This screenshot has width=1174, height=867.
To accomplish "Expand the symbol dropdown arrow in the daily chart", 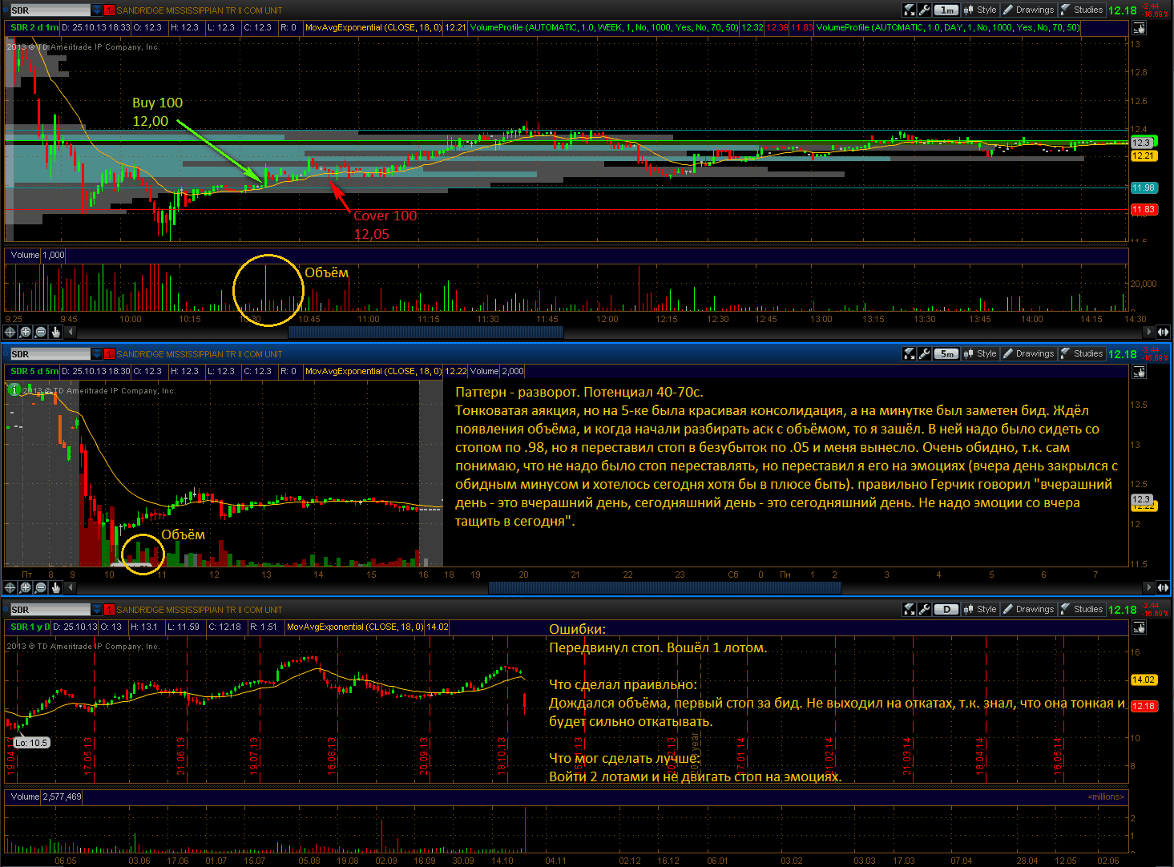I will coord(97,609).
